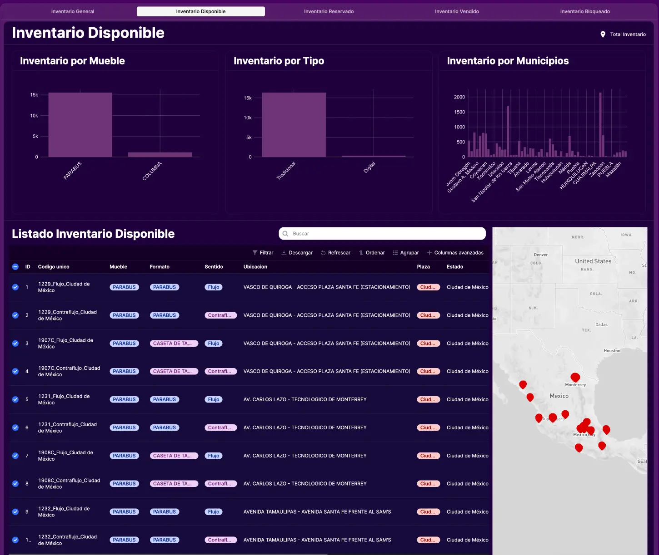Click the red map marker at Monterrey
The image size is (659, 555).
pos(575,377)
